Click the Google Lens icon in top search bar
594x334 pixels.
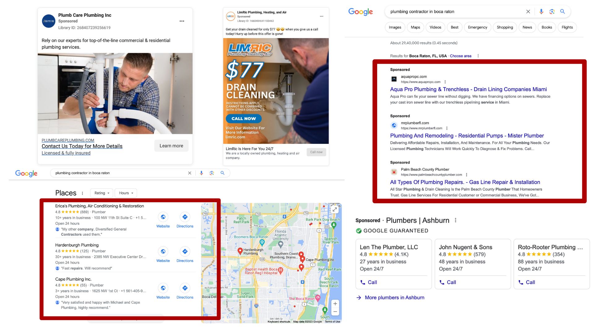(552, 12)
